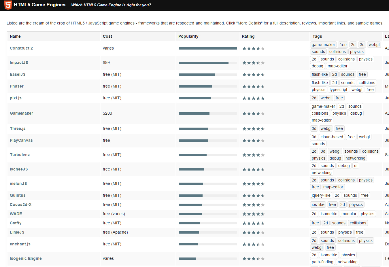389x267 pixels.
Task: Click the Construct 2 popularity bar
Action: (208, 48)
